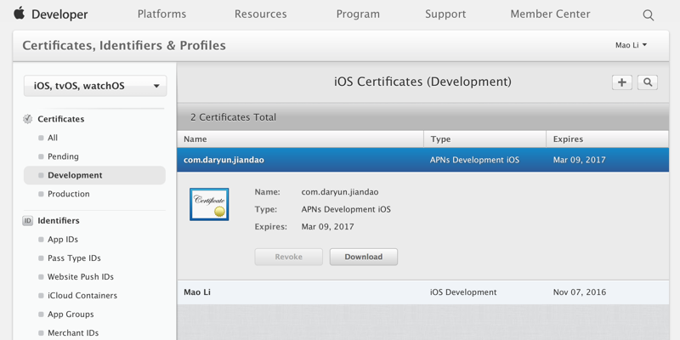Open the iOS, tvOS, watchOS platform dropdown
This screenshot has width=680, height=340.
(x=95, y=86)
